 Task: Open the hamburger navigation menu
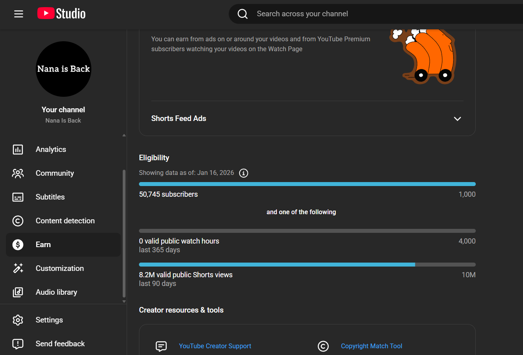click(x=19, y=14)
